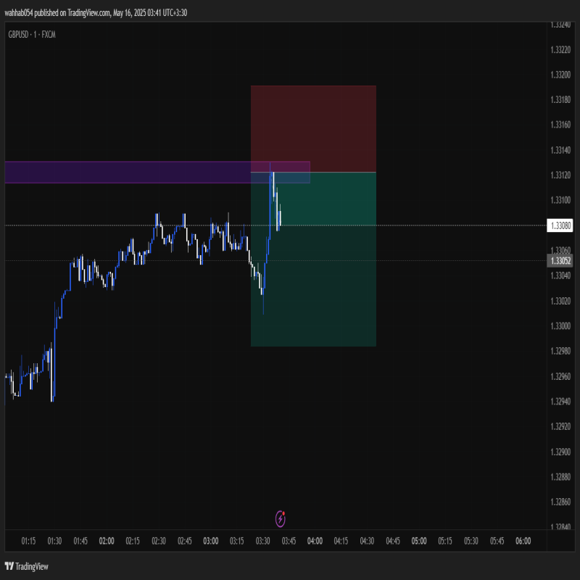Click price axis value 1.33220
The width and height of the screenshot is (580, 580).
pyautogui.click(x=560, y=49)
